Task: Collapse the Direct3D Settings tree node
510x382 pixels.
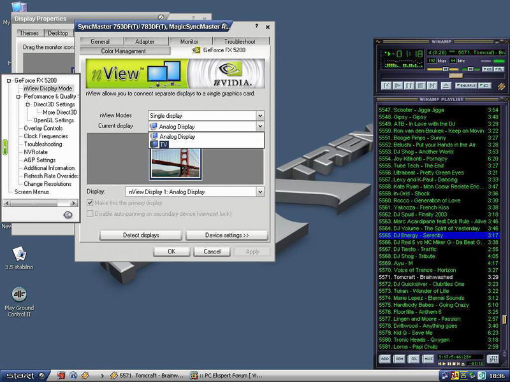Action: [28, 104]
